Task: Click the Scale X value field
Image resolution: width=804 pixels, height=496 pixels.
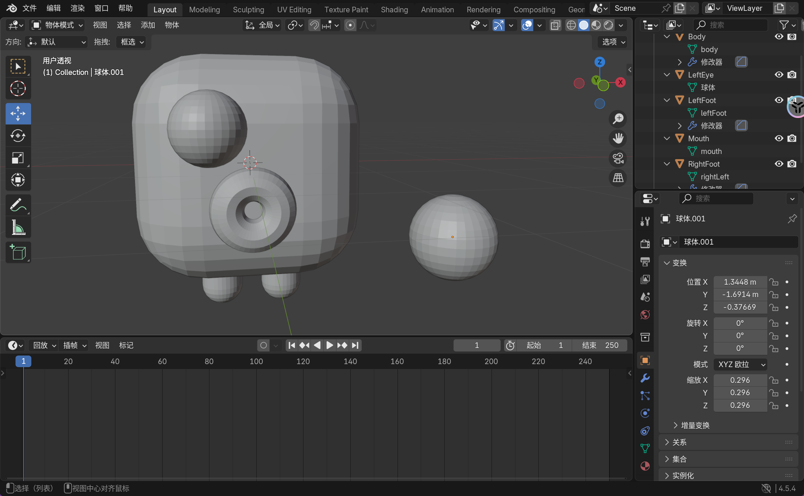Action: point(740,380)
